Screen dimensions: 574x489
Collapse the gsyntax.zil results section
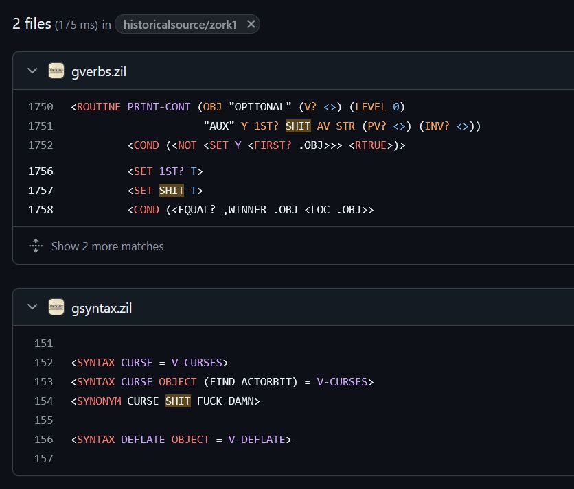32,307
